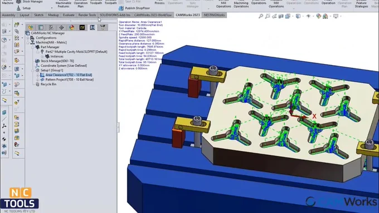Switch to the NESTINGWorks tab
The width and height of the screenshot is (379, 213).
[214, 15]
